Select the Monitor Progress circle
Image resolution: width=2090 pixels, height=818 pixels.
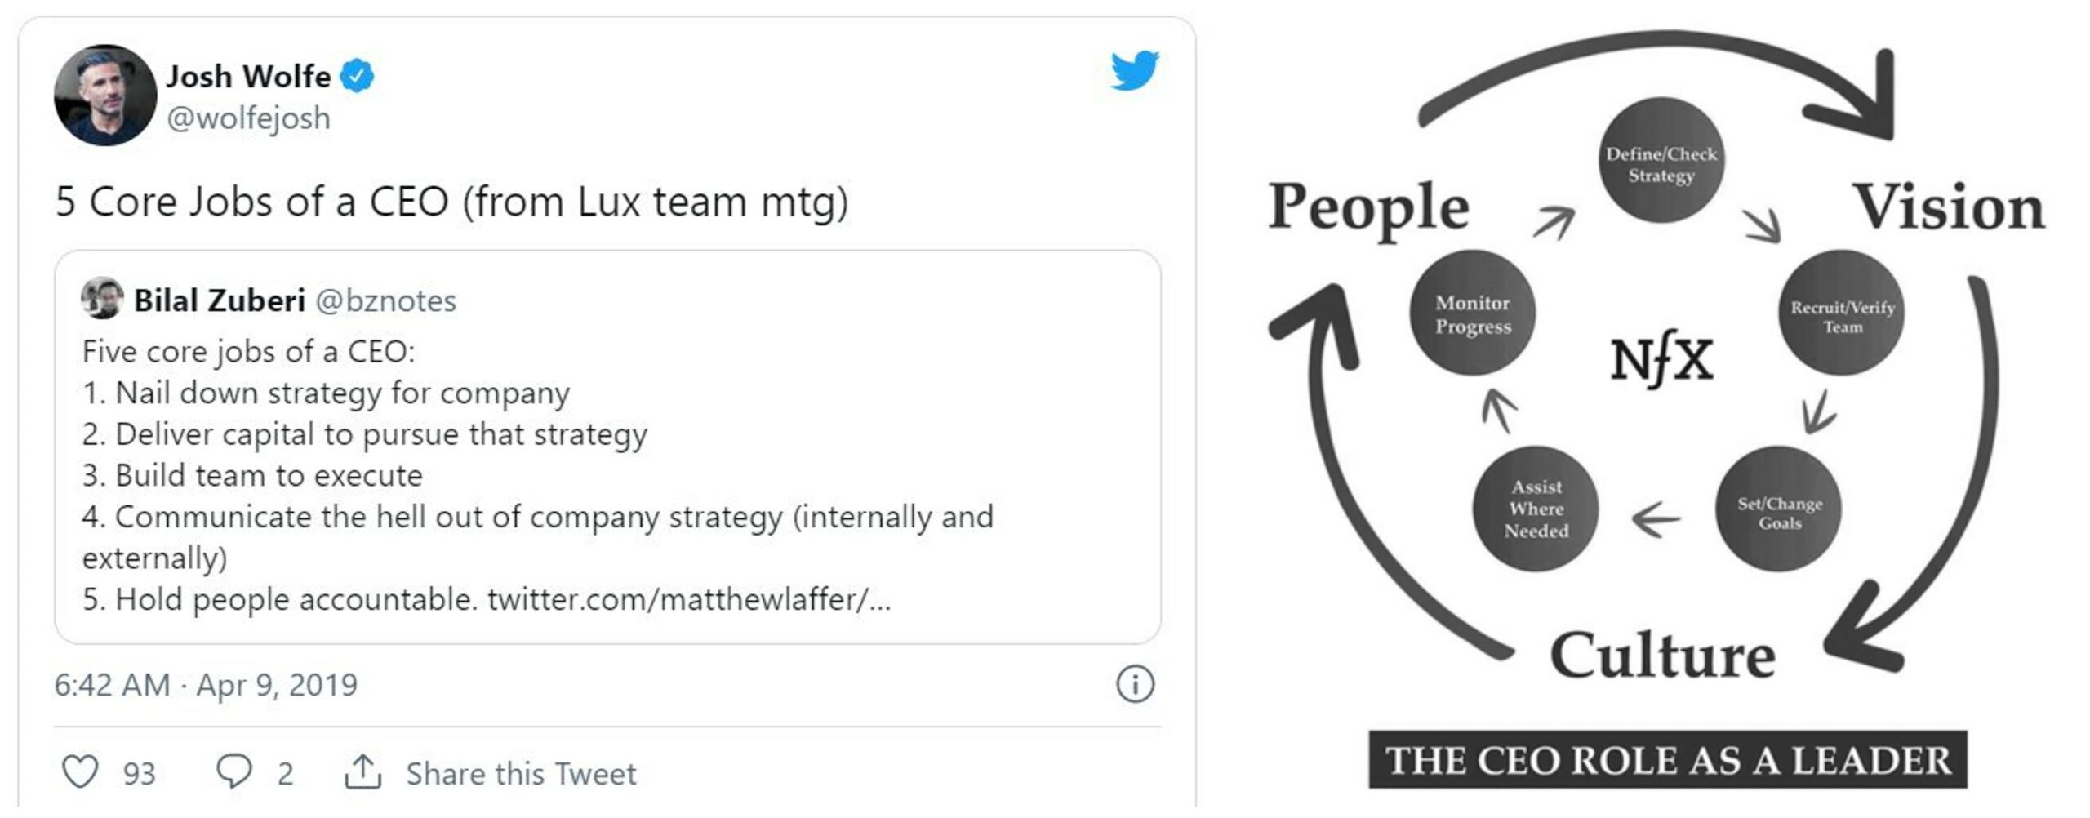(1473, 313)
